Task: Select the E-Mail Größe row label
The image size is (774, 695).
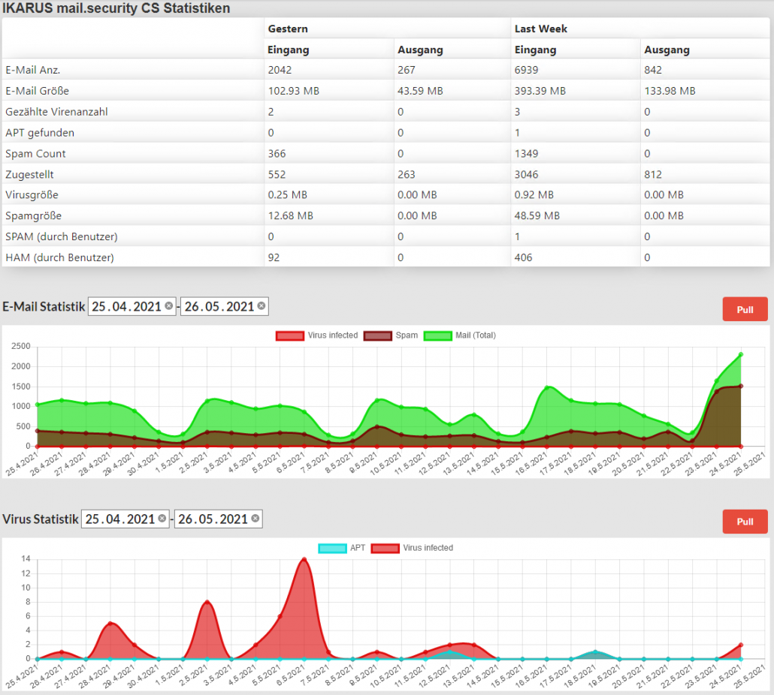Action: coord(38,91)
